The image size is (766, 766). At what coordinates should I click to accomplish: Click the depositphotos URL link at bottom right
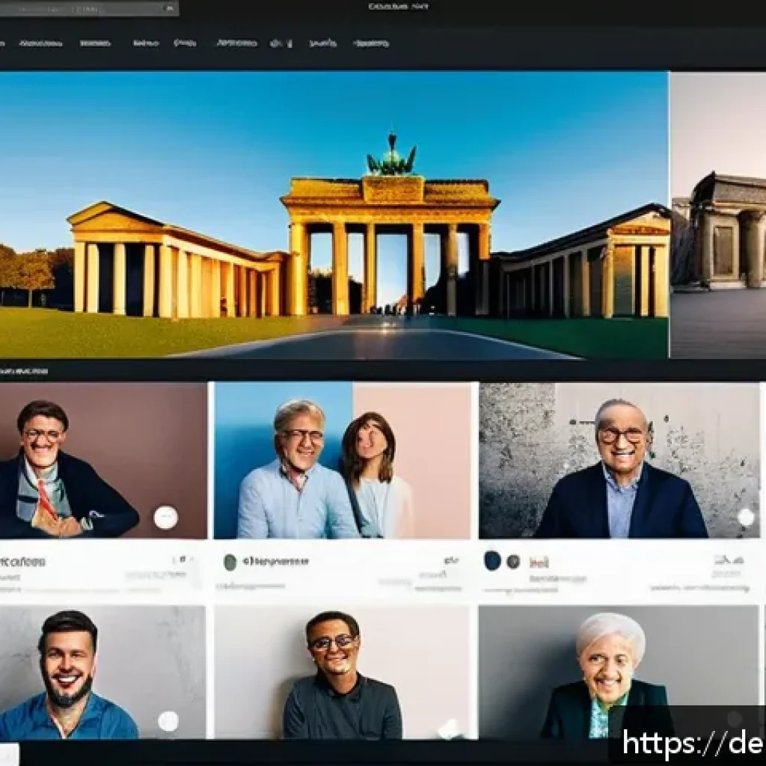tap(692, 744)
